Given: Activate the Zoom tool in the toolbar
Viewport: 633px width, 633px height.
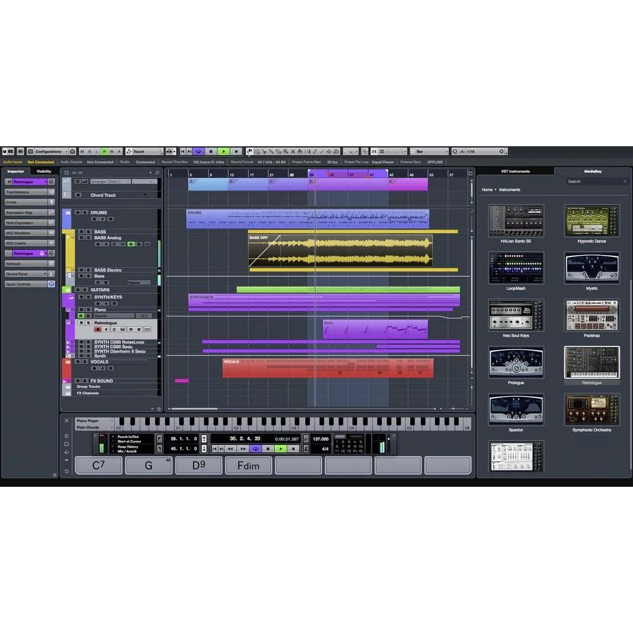Looking at the screenshot, I should point(286,151).
